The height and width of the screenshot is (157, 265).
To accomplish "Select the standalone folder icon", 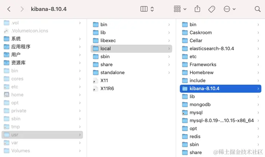I will (x=96, y=73).
